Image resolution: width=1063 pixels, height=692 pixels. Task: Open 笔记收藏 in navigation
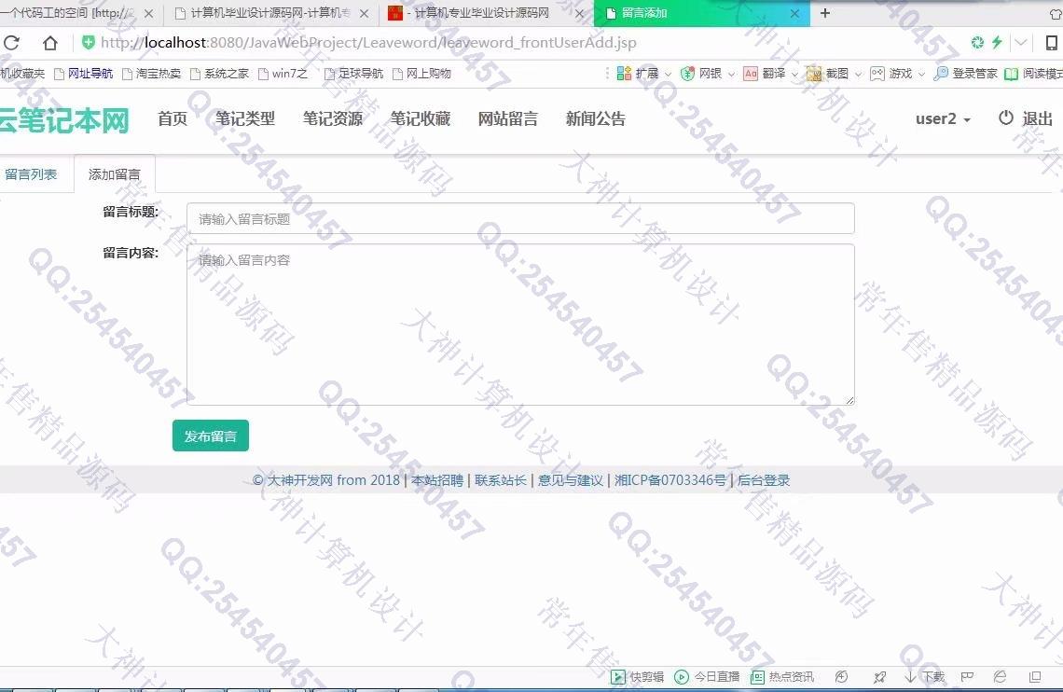click(x=421, y=118)
